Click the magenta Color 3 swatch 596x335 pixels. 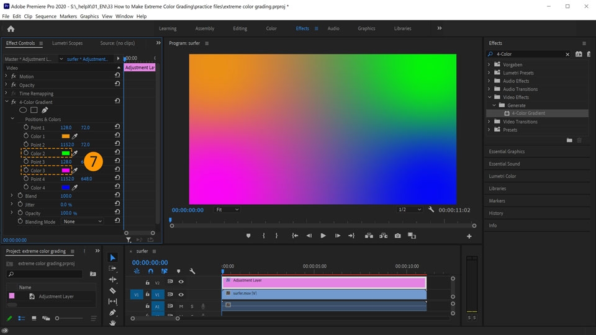65,171
